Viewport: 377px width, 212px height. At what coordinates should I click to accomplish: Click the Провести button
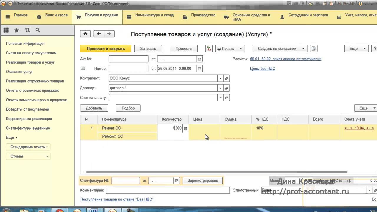[183, 49]
